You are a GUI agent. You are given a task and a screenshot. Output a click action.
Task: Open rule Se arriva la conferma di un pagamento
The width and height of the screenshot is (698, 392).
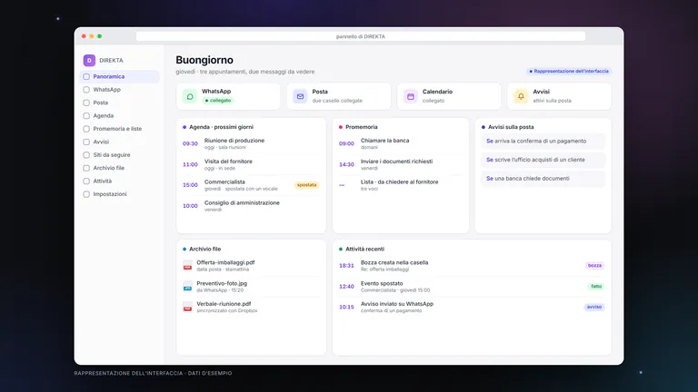pos(543,142)
